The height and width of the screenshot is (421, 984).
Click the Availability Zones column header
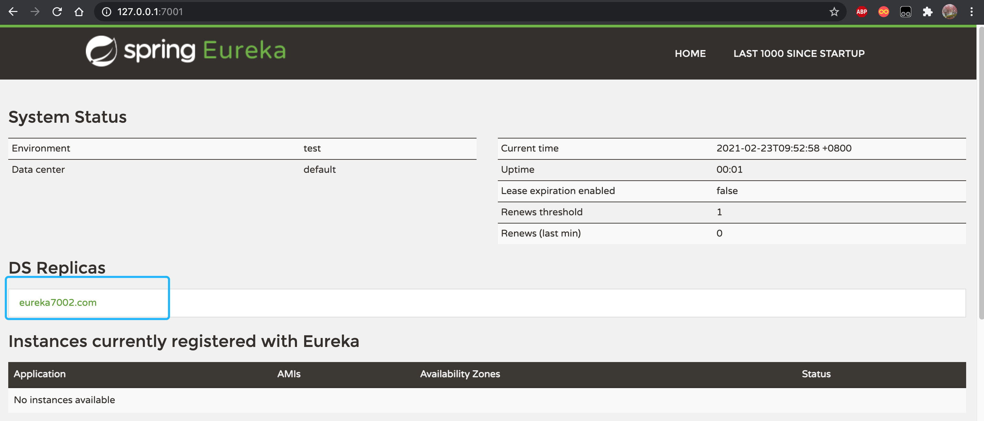[x=460, y=374]
